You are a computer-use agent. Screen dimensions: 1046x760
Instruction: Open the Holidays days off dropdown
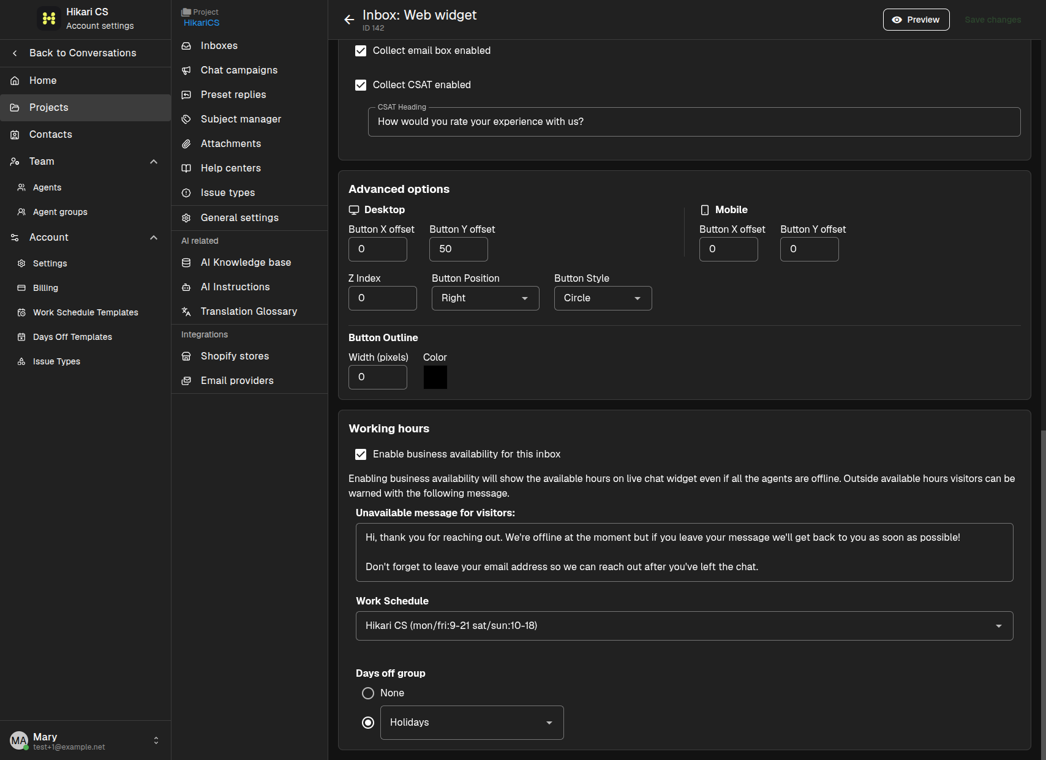[472, 723]
